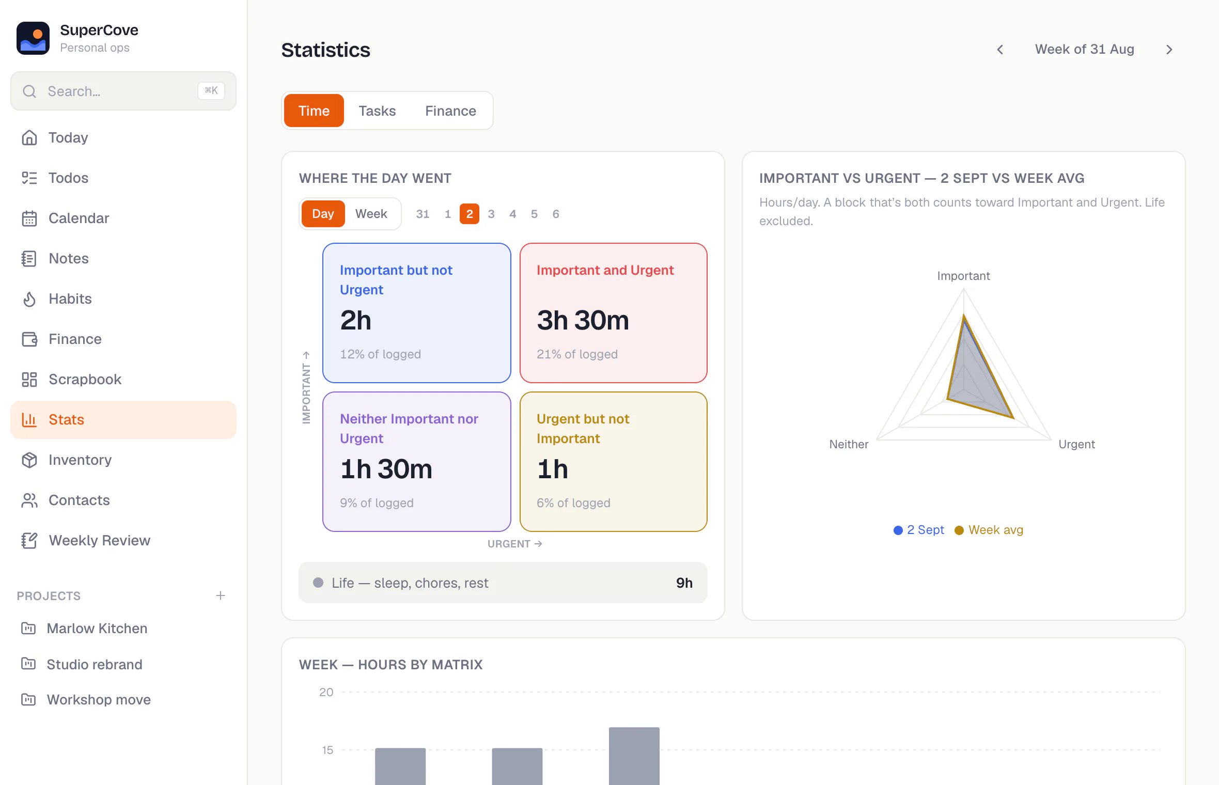Click the search magnifier icon
Screen dimensions: 1219x785
[29, 91]
